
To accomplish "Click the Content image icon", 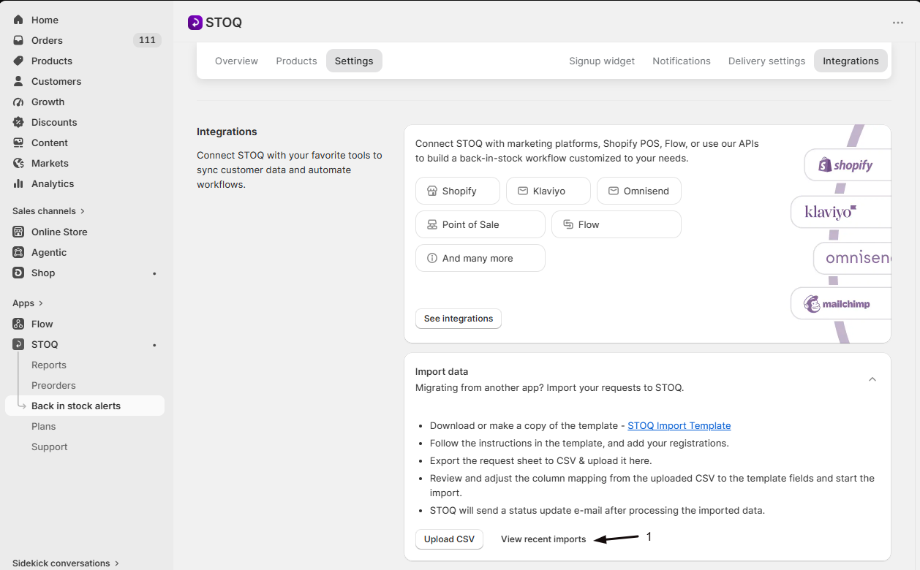I will click(18, 142).
